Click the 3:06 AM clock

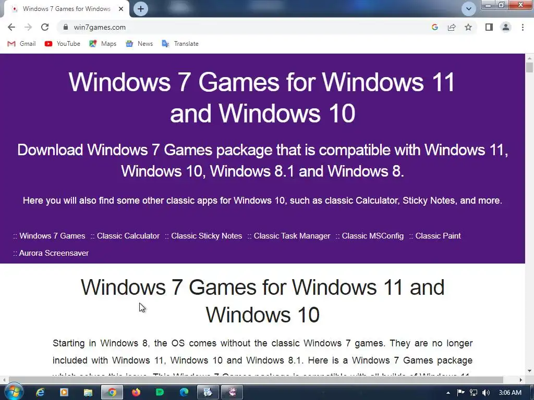pos(510,393)
